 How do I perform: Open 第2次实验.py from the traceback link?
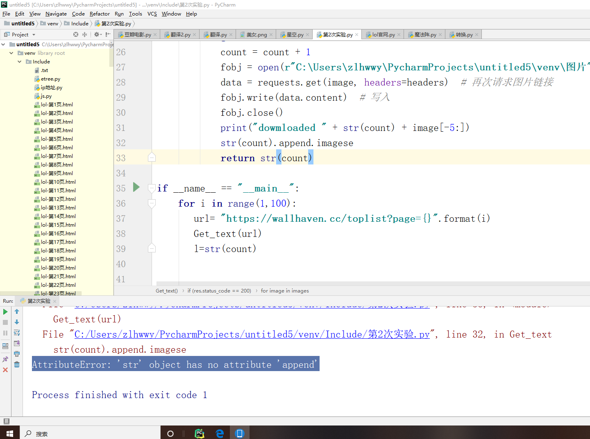point(252,334)
